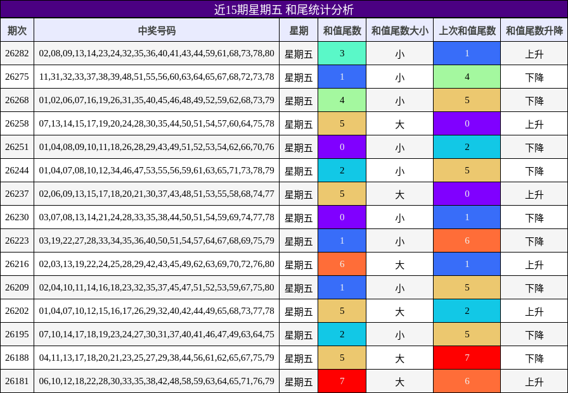Select 上次和值尾数 cell 2 in row 26202

click(x=467, y=311)
